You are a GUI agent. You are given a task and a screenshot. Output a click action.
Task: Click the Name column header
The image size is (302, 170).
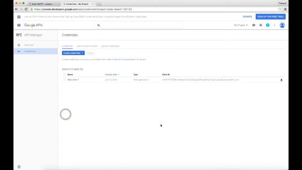point(70,75)
